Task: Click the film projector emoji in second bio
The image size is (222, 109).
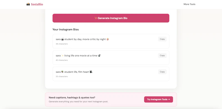Action: point(99,56)
